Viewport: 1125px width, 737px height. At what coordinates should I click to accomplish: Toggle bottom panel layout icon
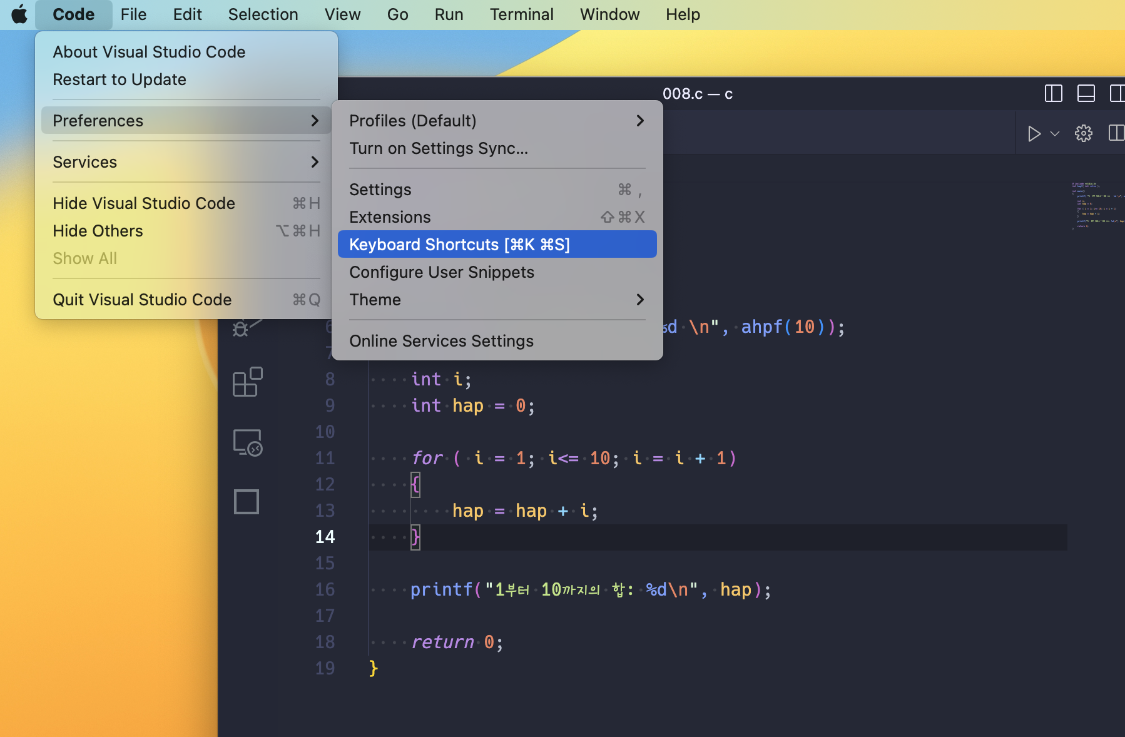pyautogui.click(x=1086, y=94)
